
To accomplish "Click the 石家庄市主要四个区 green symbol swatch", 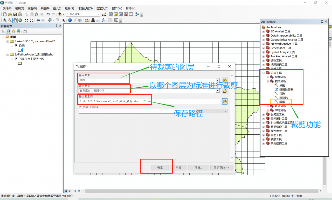I will [20, 63].
